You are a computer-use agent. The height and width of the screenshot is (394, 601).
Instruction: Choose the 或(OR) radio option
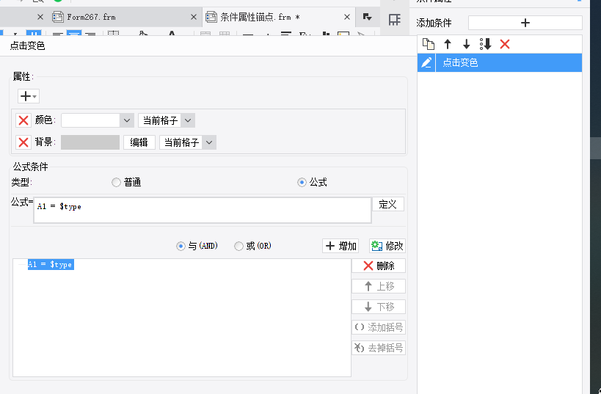pos(238,247)
